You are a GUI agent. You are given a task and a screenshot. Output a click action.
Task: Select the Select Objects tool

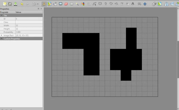point(89,4)
